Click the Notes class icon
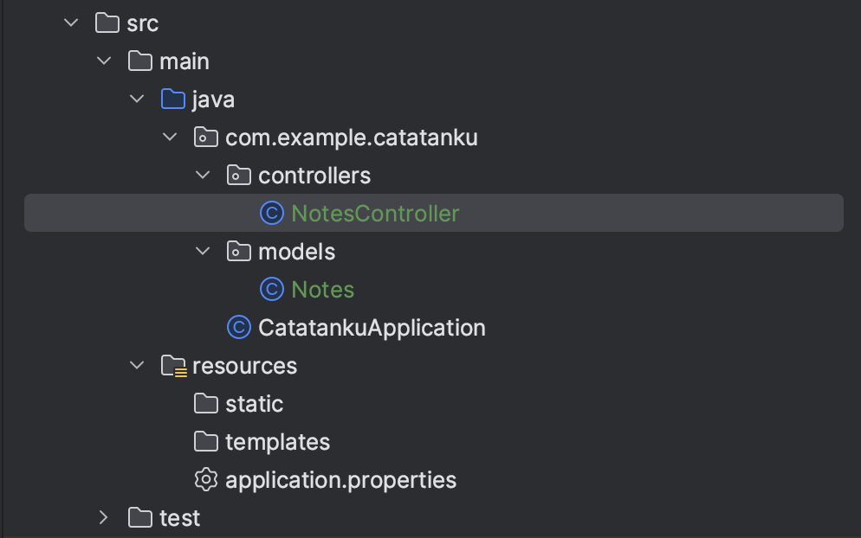 (272, 290)
